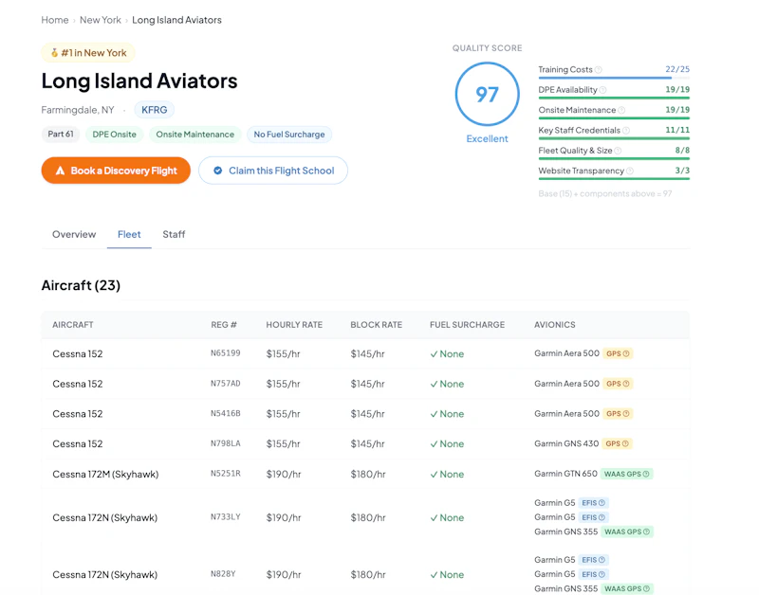Claim this Flight School
Viewport: 759px width, 595px height.
click(x=273, y=171)
